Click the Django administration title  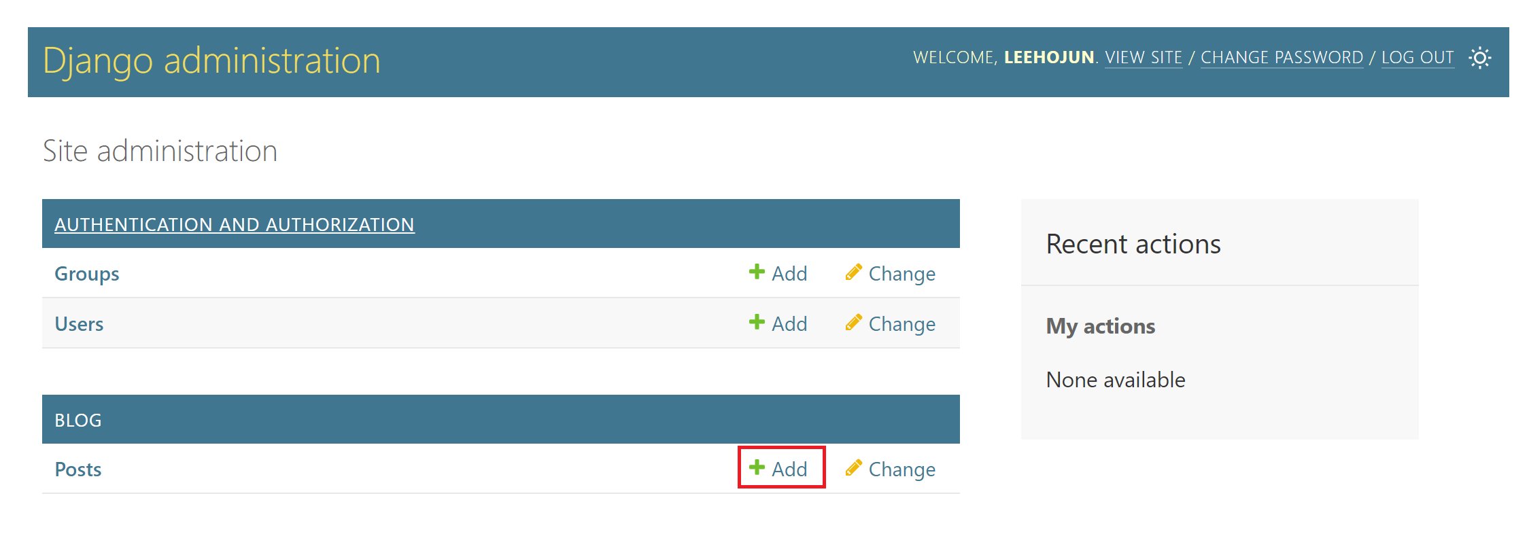(x=211, y=61)
